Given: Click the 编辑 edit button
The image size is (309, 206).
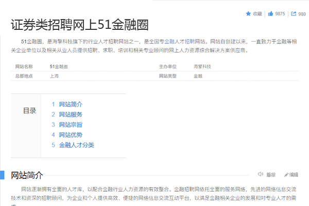Looking at the screenshot, I should (x=294, y=175).
